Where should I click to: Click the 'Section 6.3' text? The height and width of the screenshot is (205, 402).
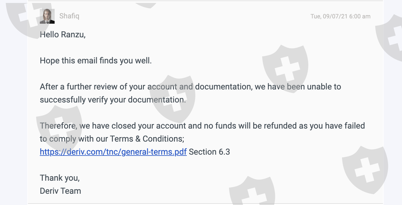point(209,152)
